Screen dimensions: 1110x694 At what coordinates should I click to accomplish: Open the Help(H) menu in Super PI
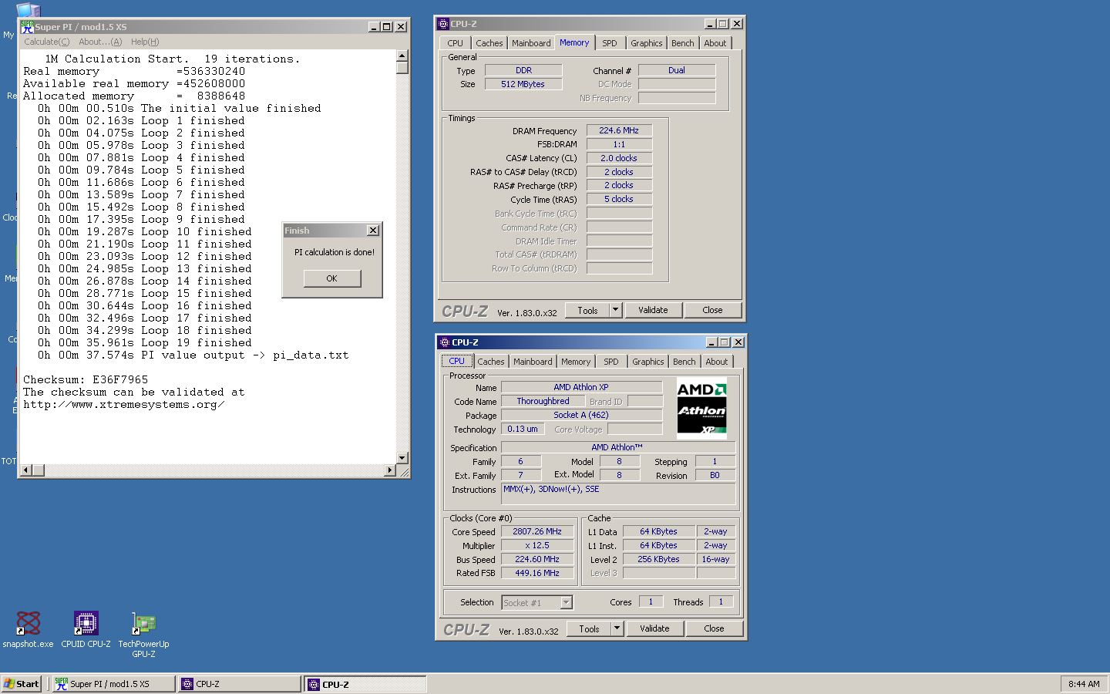pyautogui.click(x=145, y=42)
